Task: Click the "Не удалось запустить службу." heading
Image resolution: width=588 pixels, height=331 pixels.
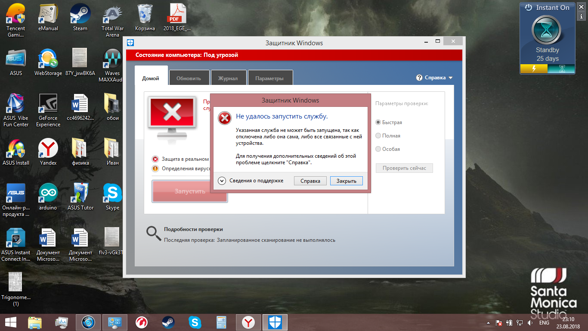Action: point(282,116)
